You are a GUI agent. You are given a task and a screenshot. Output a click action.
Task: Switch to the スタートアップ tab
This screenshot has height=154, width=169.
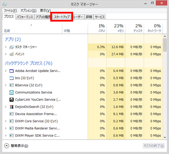pyautogui.click(x=62, y=17)
